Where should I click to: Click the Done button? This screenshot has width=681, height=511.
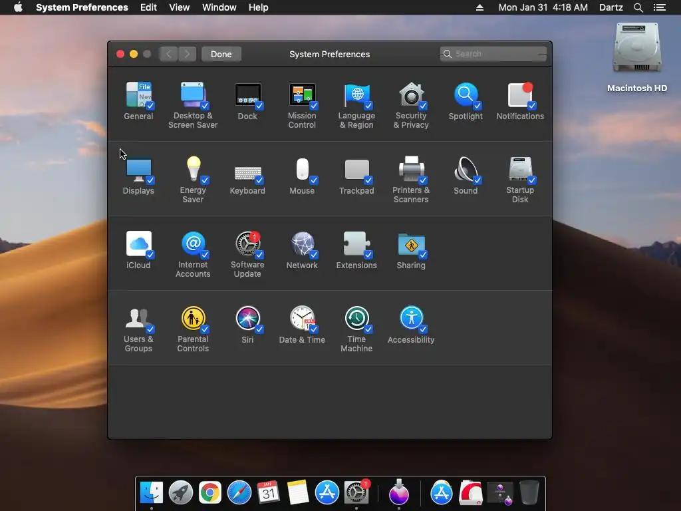point(221,54)
